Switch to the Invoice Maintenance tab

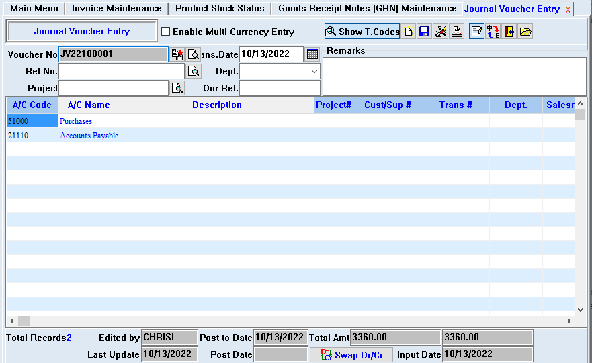(116, 9)
